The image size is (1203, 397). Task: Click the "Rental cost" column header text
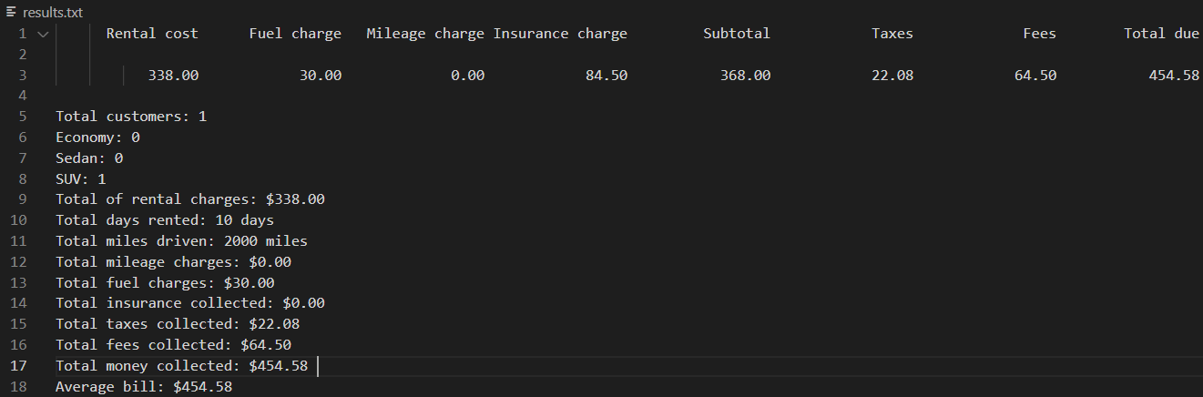(152, 34)
